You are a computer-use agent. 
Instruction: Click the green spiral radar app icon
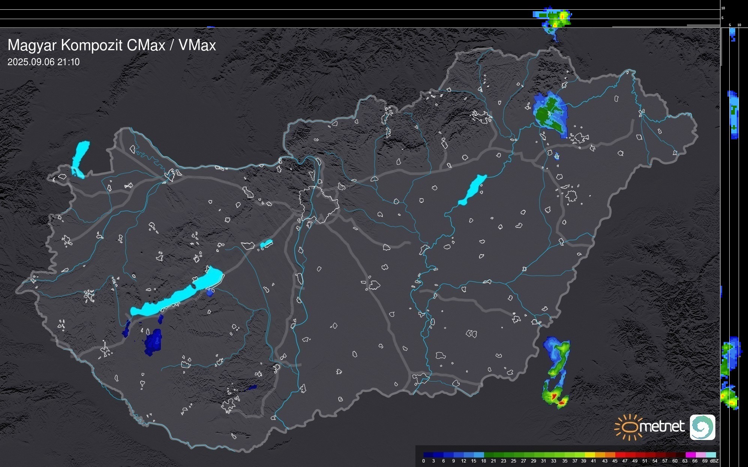tap(702, 427)
